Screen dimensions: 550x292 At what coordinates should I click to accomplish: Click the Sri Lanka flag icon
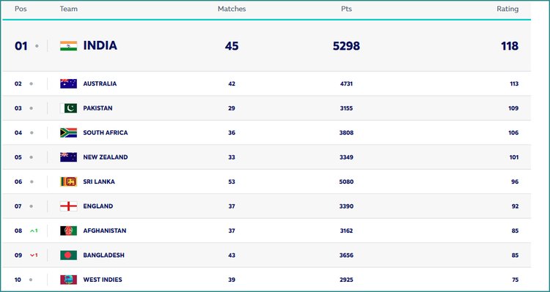[68, 181]
